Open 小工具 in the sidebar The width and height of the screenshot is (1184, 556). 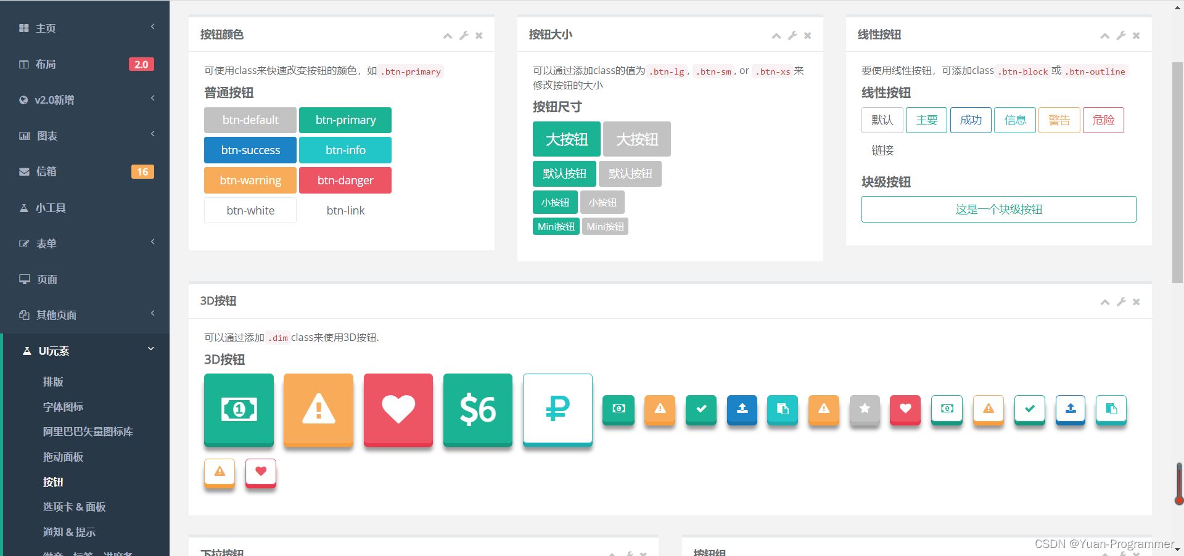[x=84, y=208]
